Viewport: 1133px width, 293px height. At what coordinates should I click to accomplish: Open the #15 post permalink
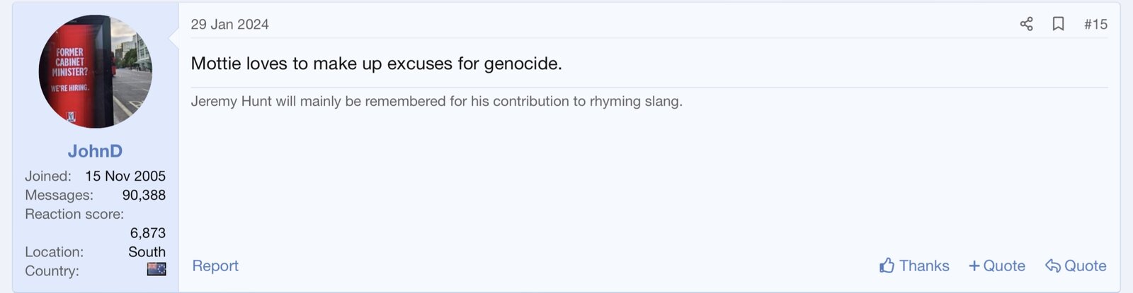point(1095,24)
